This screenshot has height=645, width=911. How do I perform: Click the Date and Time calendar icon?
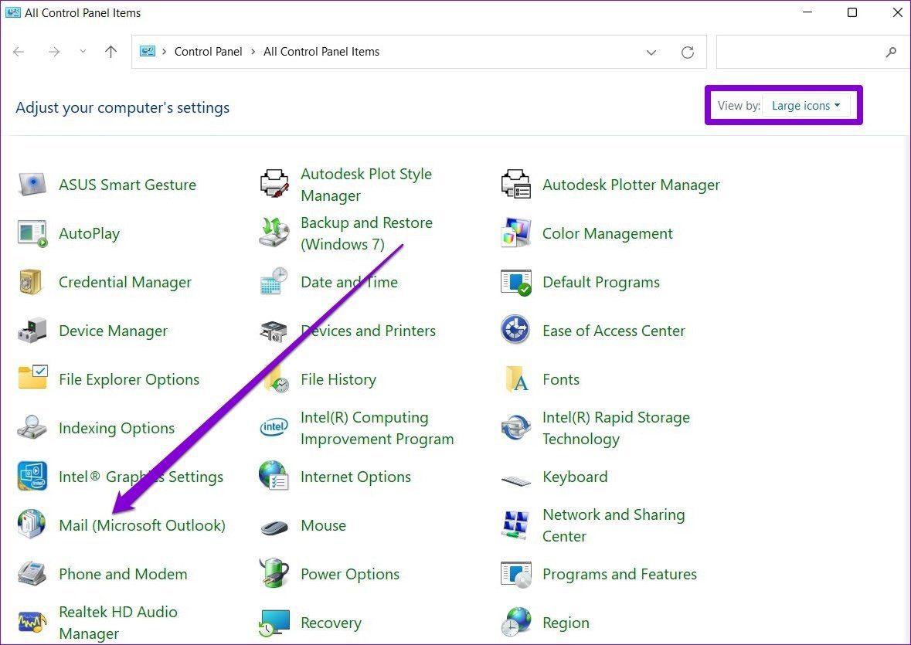coord(274,282)
